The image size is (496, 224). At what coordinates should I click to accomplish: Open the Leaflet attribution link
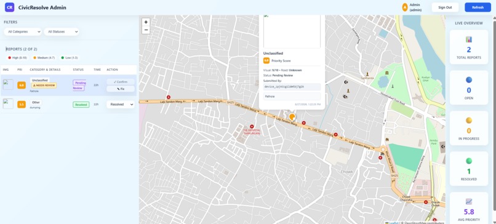[393, 222]
